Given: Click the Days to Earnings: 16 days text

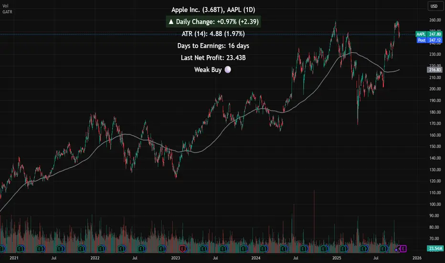Looking at the screenshot, I should [x=213, y=46].
